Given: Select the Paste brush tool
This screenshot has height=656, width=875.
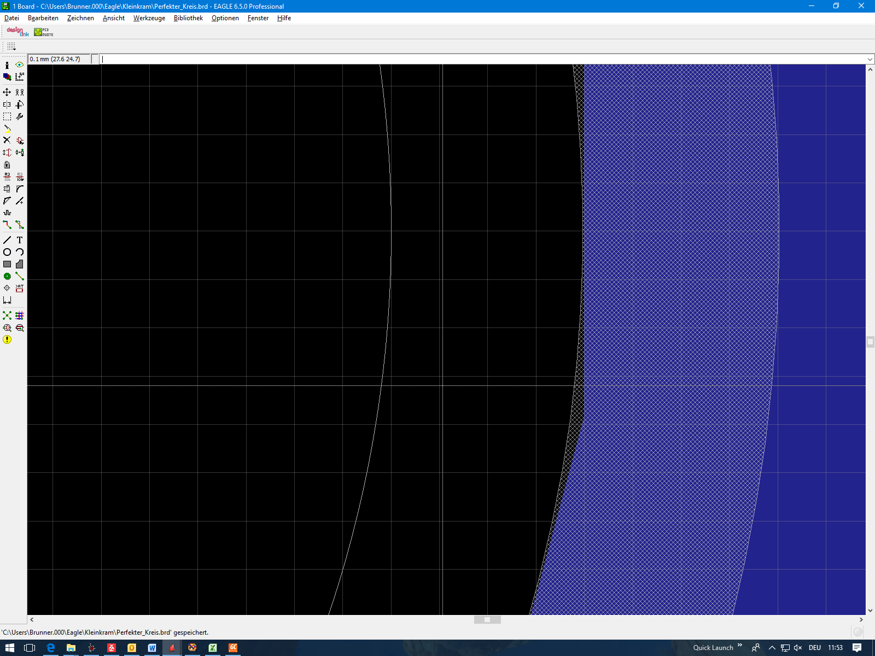Looking at the screenshot, I should [7, 128].
